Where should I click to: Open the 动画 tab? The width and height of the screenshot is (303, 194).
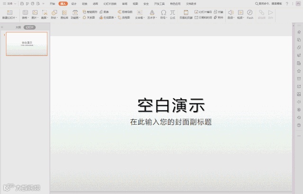click(95, 4)
